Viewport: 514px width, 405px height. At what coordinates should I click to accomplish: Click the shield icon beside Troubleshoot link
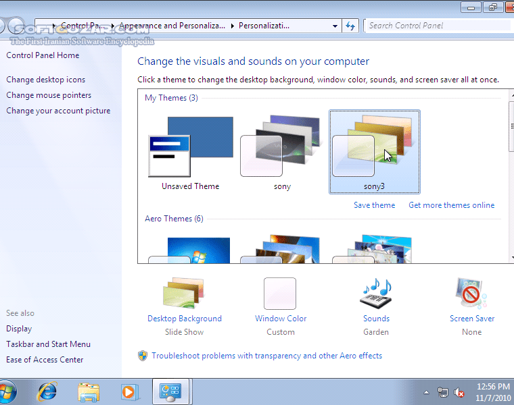click(143, 356)
